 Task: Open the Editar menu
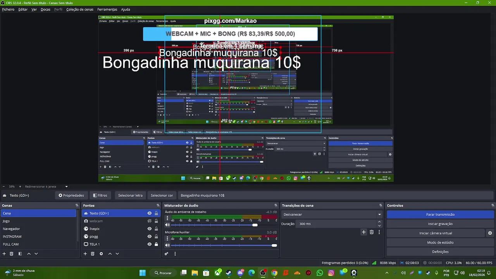pos(23,9)
